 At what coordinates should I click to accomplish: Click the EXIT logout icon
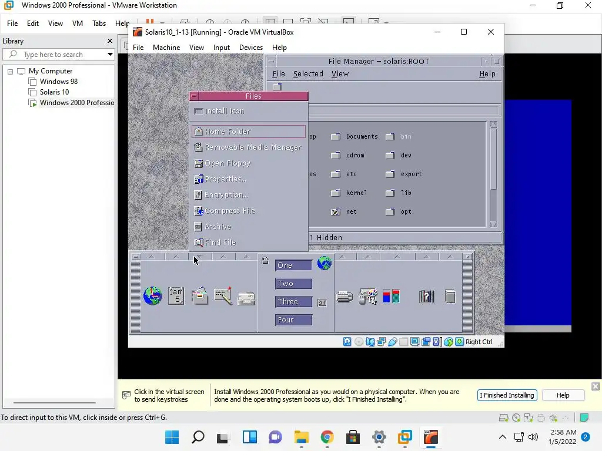(322, 302)
